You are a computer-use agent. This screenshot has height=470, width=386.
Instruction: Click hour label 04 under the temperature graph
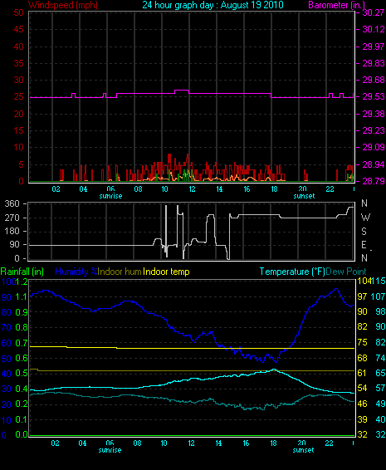[x=82, y=443]
